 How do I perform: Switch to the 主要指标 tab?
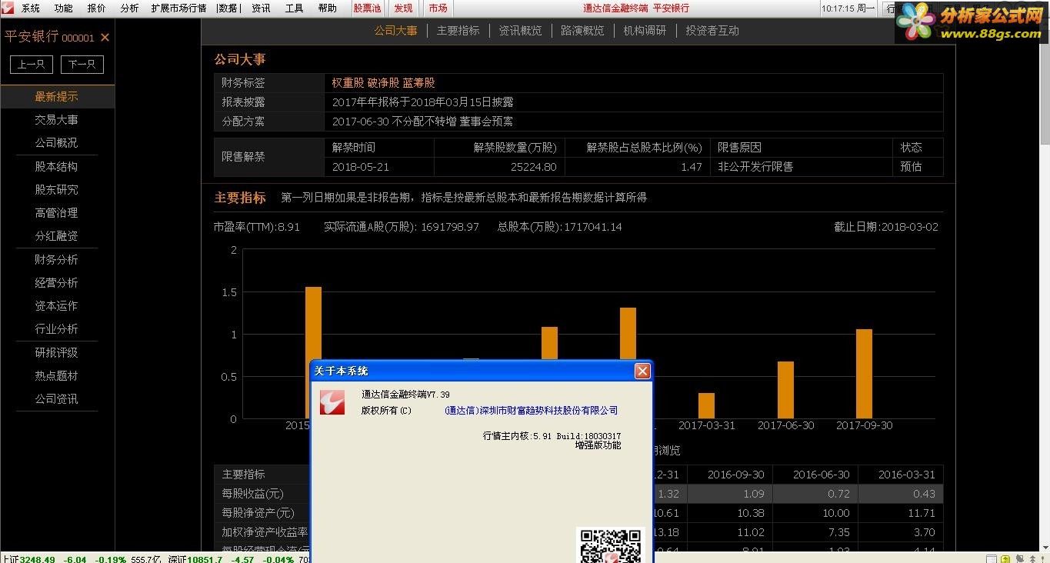[458, 31]
